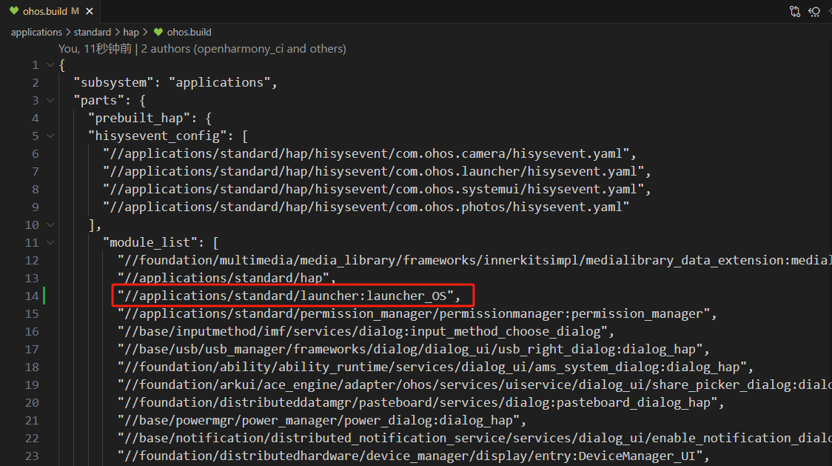Click the distributed_notification_service entry on line 22

pos(474,439)
